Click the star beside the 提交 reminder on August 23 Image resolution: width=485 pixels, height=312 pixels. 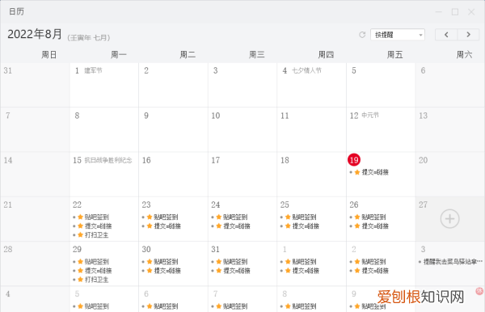tap(150, 226)
